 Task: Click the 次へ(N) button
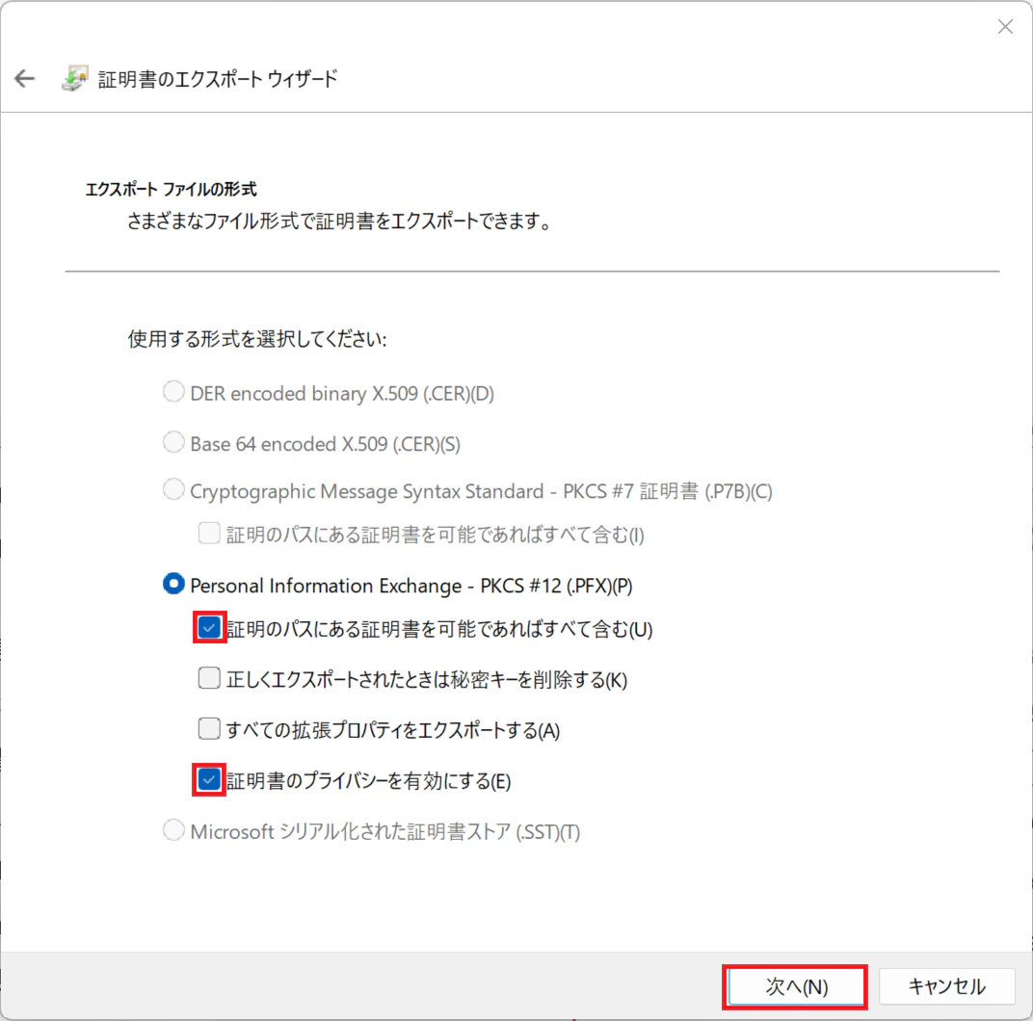click(x=795, y=986)
